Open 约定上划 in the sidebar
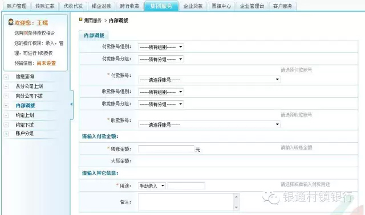 [25, 115]
